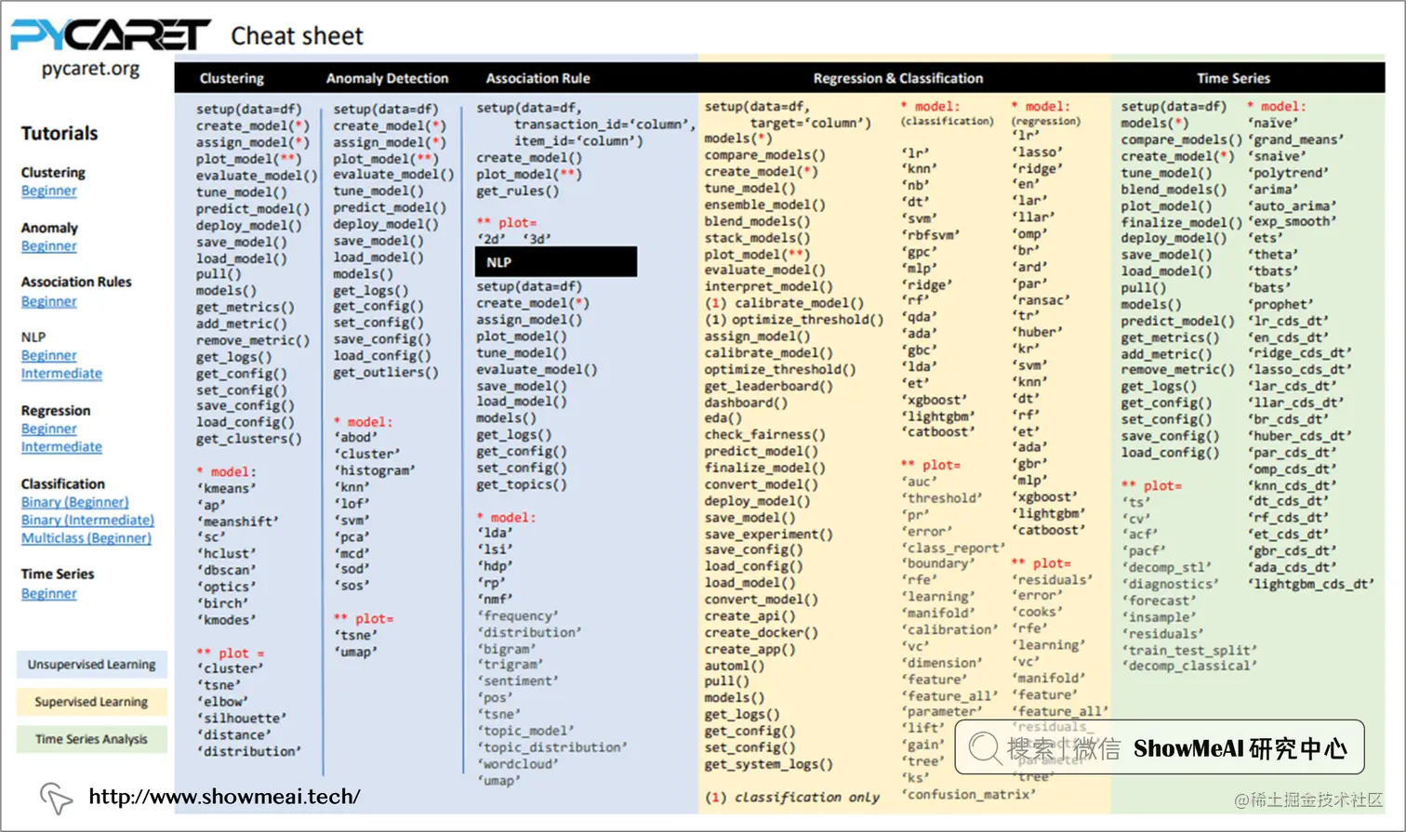The image size is (1406, 832).
Task: Click the 'sentiment' NLP plot option
Action: [x=518, y=681]
